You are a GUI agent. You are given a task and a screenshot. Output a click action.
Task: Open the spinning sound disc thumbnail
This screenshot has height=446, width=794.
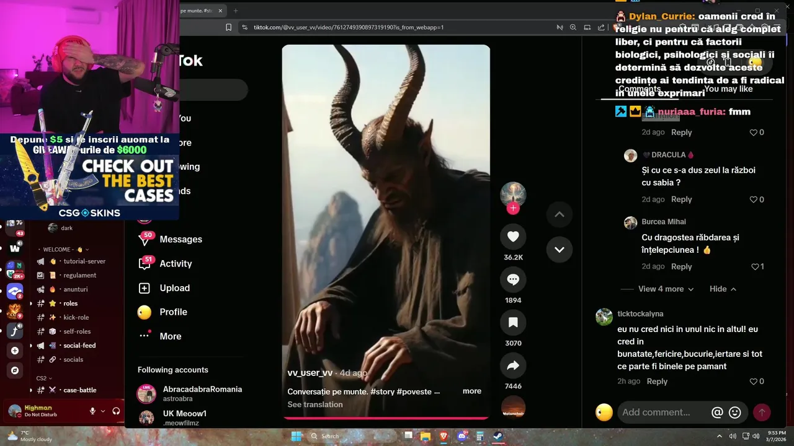513,408
